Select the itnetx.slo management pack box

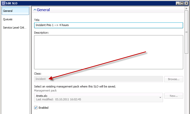coord(96,97)
